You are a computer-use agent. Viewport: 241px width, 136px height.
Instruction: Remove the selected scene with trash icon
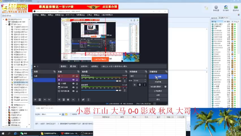[x=40, y=100]
